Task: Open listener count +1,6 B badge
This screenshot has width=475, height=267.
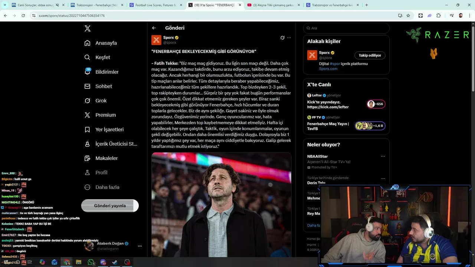Action: click(x=370, y=126)
